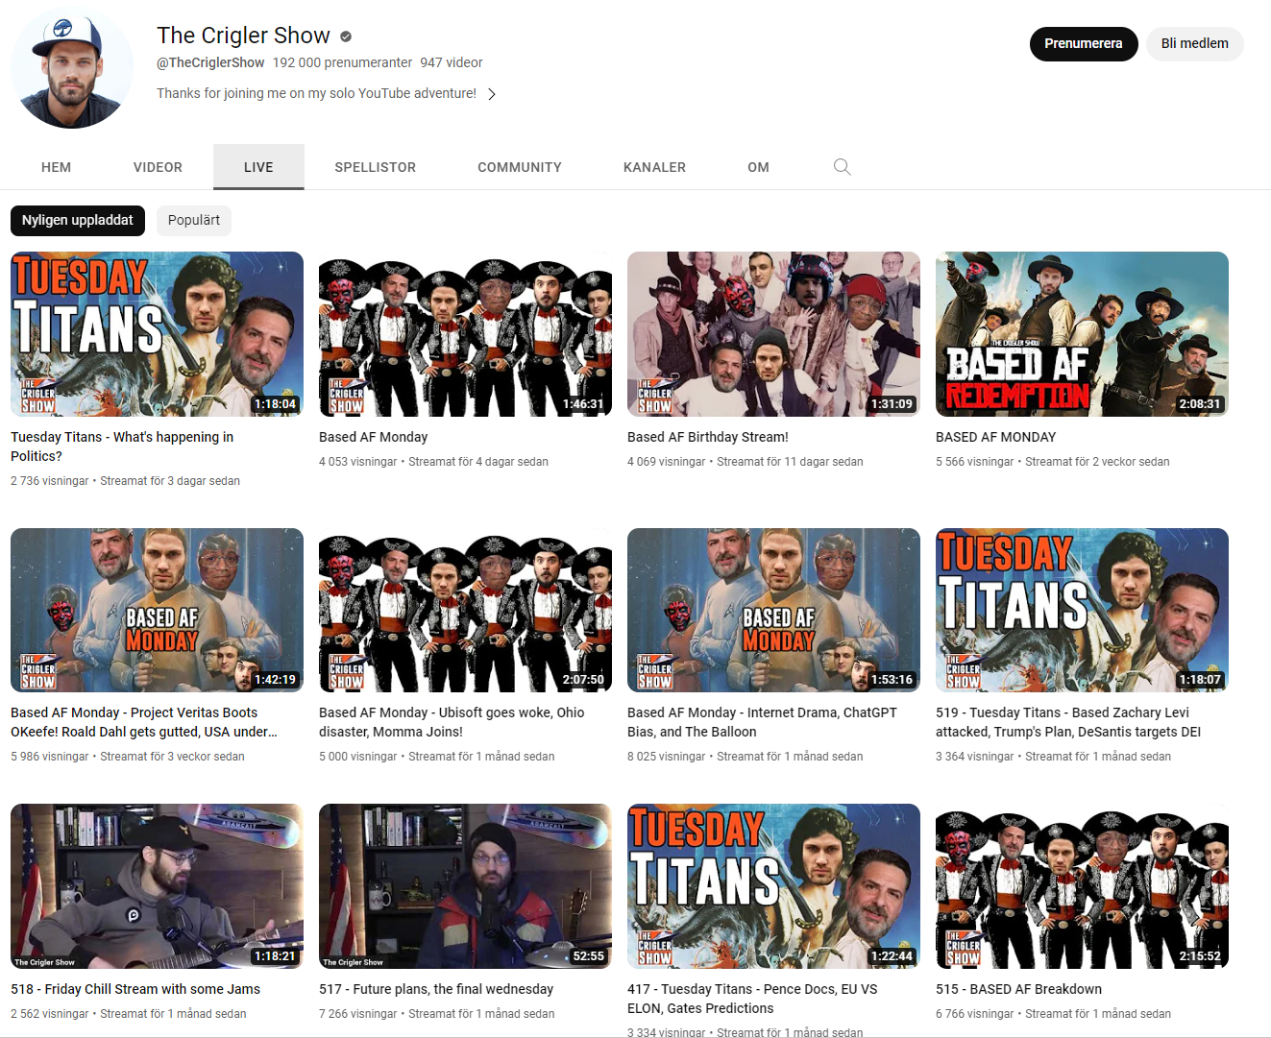Open the 518 Friday Chill Stream title link
This screenshot has height=1038, width=1271.
click(135, 989)
